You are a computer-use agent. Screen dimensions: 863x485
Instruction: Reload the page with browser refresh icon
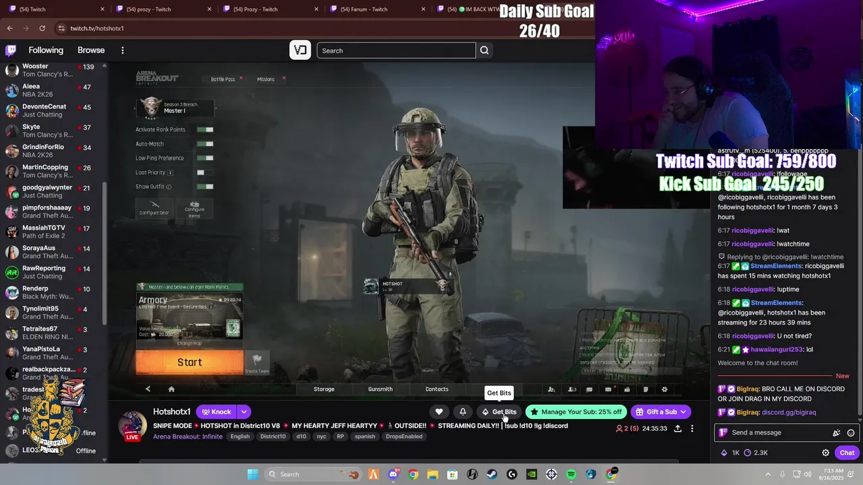(x=42, y=28)
